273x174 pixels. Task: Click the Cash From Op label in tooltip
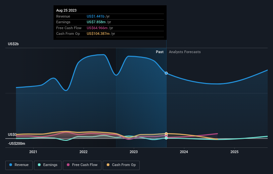pyautogui.click(x=68, y=34)
